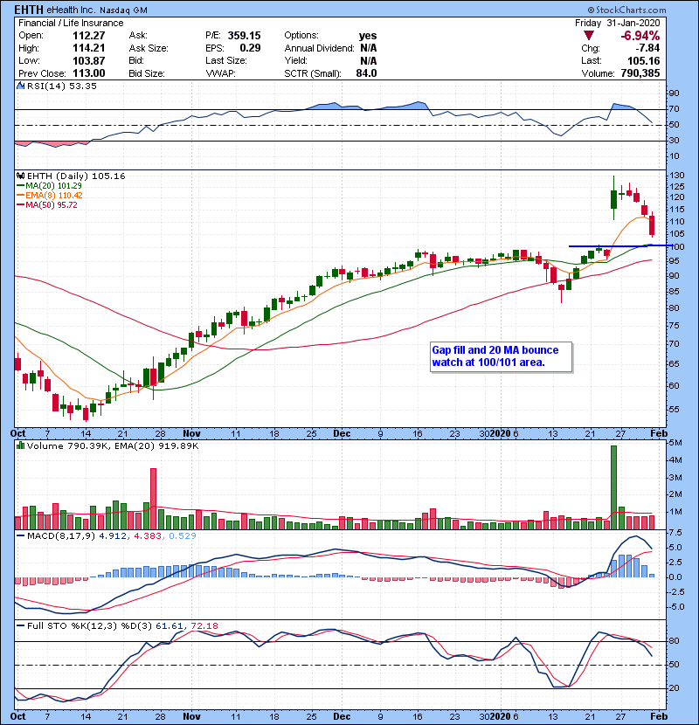
Task: Select the green MA(20) legend line marker
Action: [20, 186]
